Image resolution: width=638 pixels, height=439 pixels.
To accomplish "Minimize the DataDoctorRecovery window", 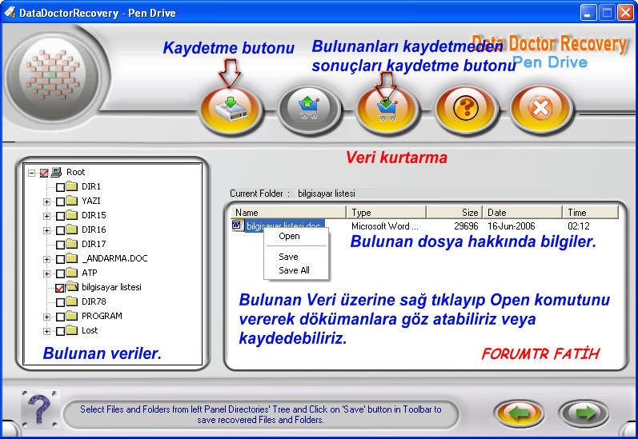I will click(x=588, y=13).
